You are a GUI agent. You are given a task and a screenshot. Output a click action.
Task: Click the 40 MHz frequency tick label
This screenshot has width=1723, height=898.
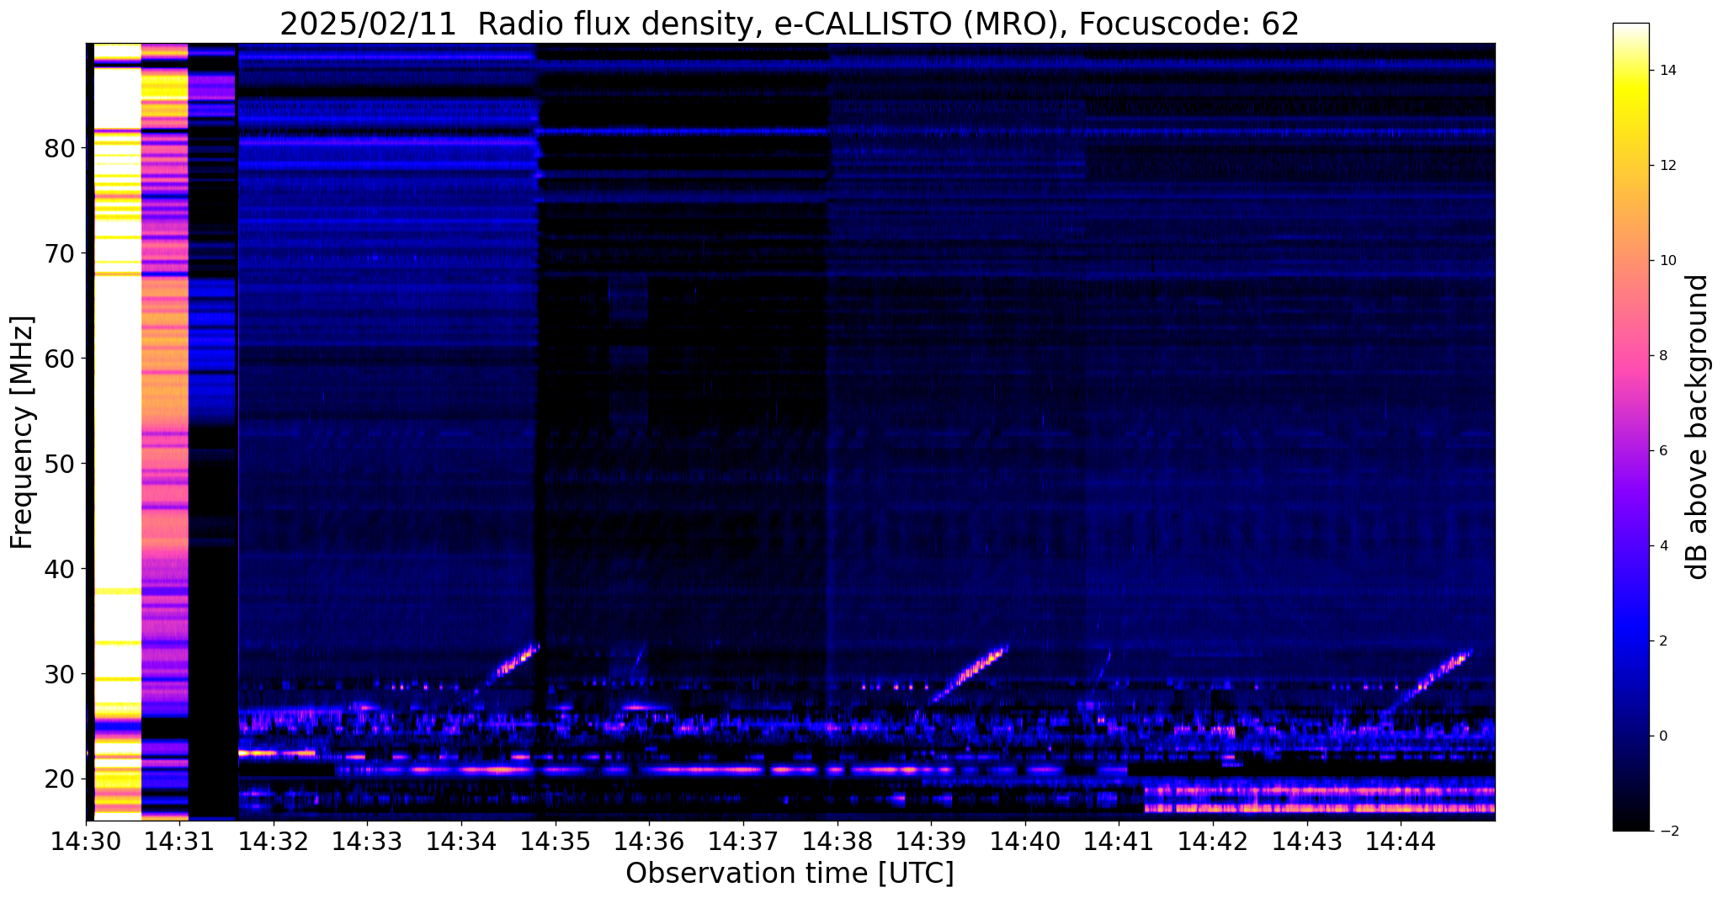[59, 569]
